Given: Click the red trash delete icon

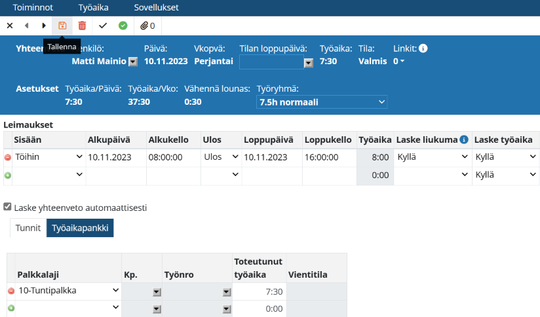Looking at the screenshot, I should tap(82, 26).
